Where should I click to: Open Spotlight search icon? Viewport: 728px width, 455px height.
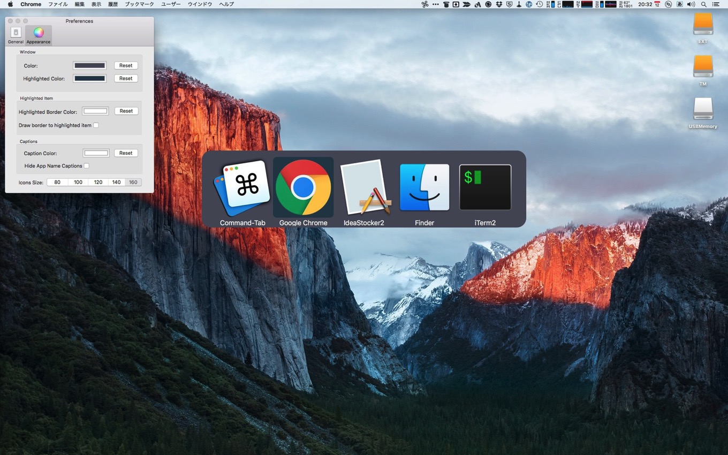703,4
